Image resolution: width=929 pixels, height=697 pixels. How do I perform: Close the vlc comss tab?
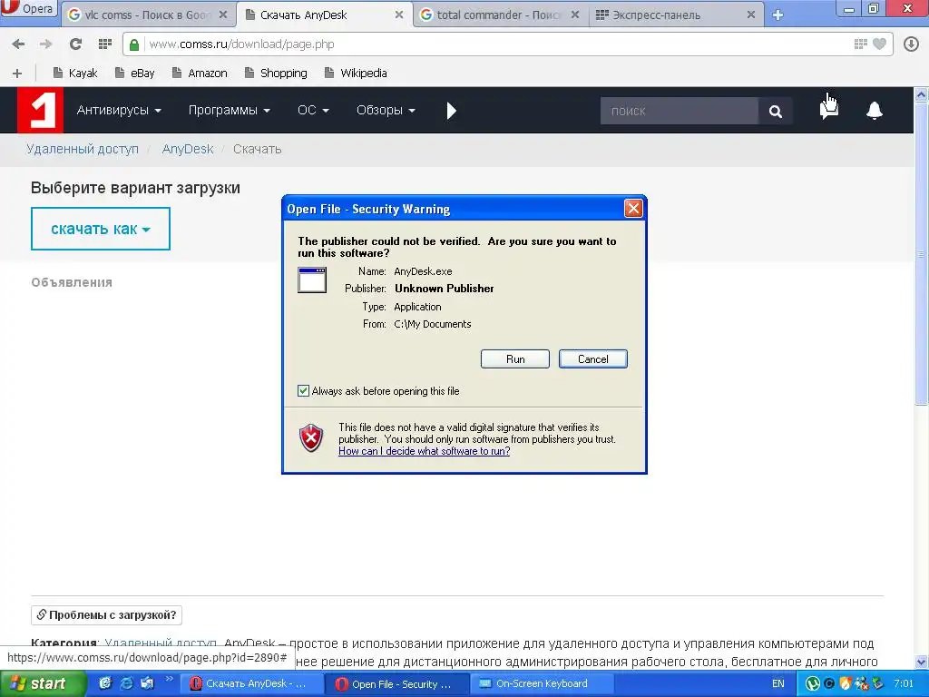[x=223, y=15]
